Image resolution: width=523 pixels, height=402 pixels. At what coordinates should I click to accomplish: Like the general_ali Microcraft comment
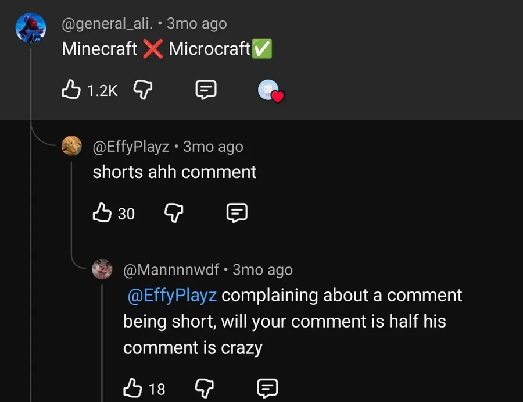click(70, 90)
